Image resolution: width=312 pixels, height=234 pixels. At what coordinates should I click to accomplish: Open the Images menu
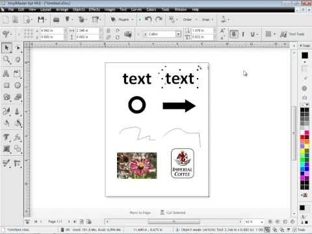point(110,10)
